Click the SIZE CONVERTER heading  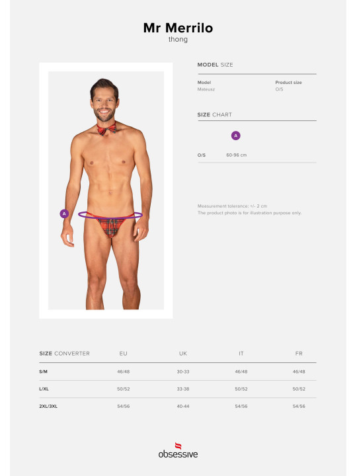point(64,353)
